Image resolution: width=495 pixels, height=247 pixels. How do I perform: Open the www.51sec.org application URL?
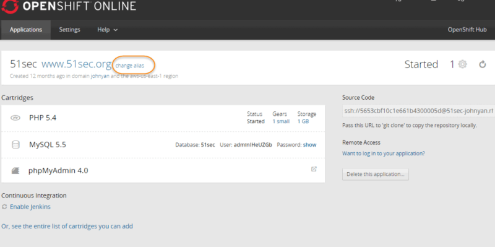(76, 64)
